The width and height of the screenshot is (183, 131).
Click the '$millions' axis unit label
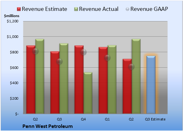(12, 16)
